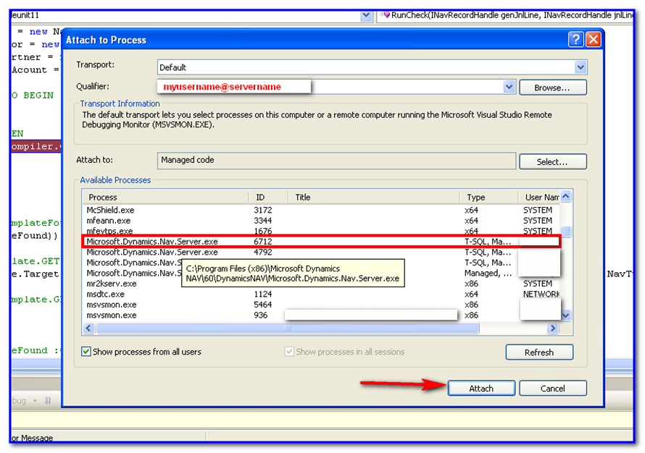Image resolution: width=645 pixels, height=453 pixels.
Task: Close the Attach to Process dialog
Action: click(x=592, y=40)
